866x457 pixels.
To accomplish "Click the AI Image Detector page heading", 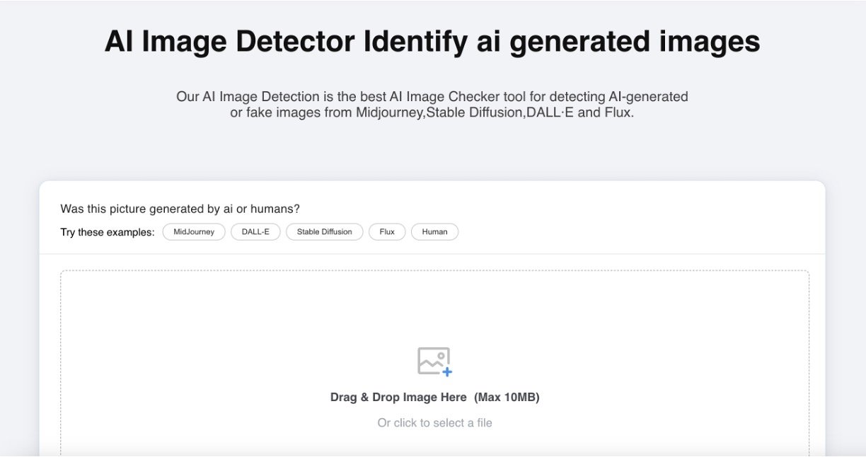I will (432, 42).
